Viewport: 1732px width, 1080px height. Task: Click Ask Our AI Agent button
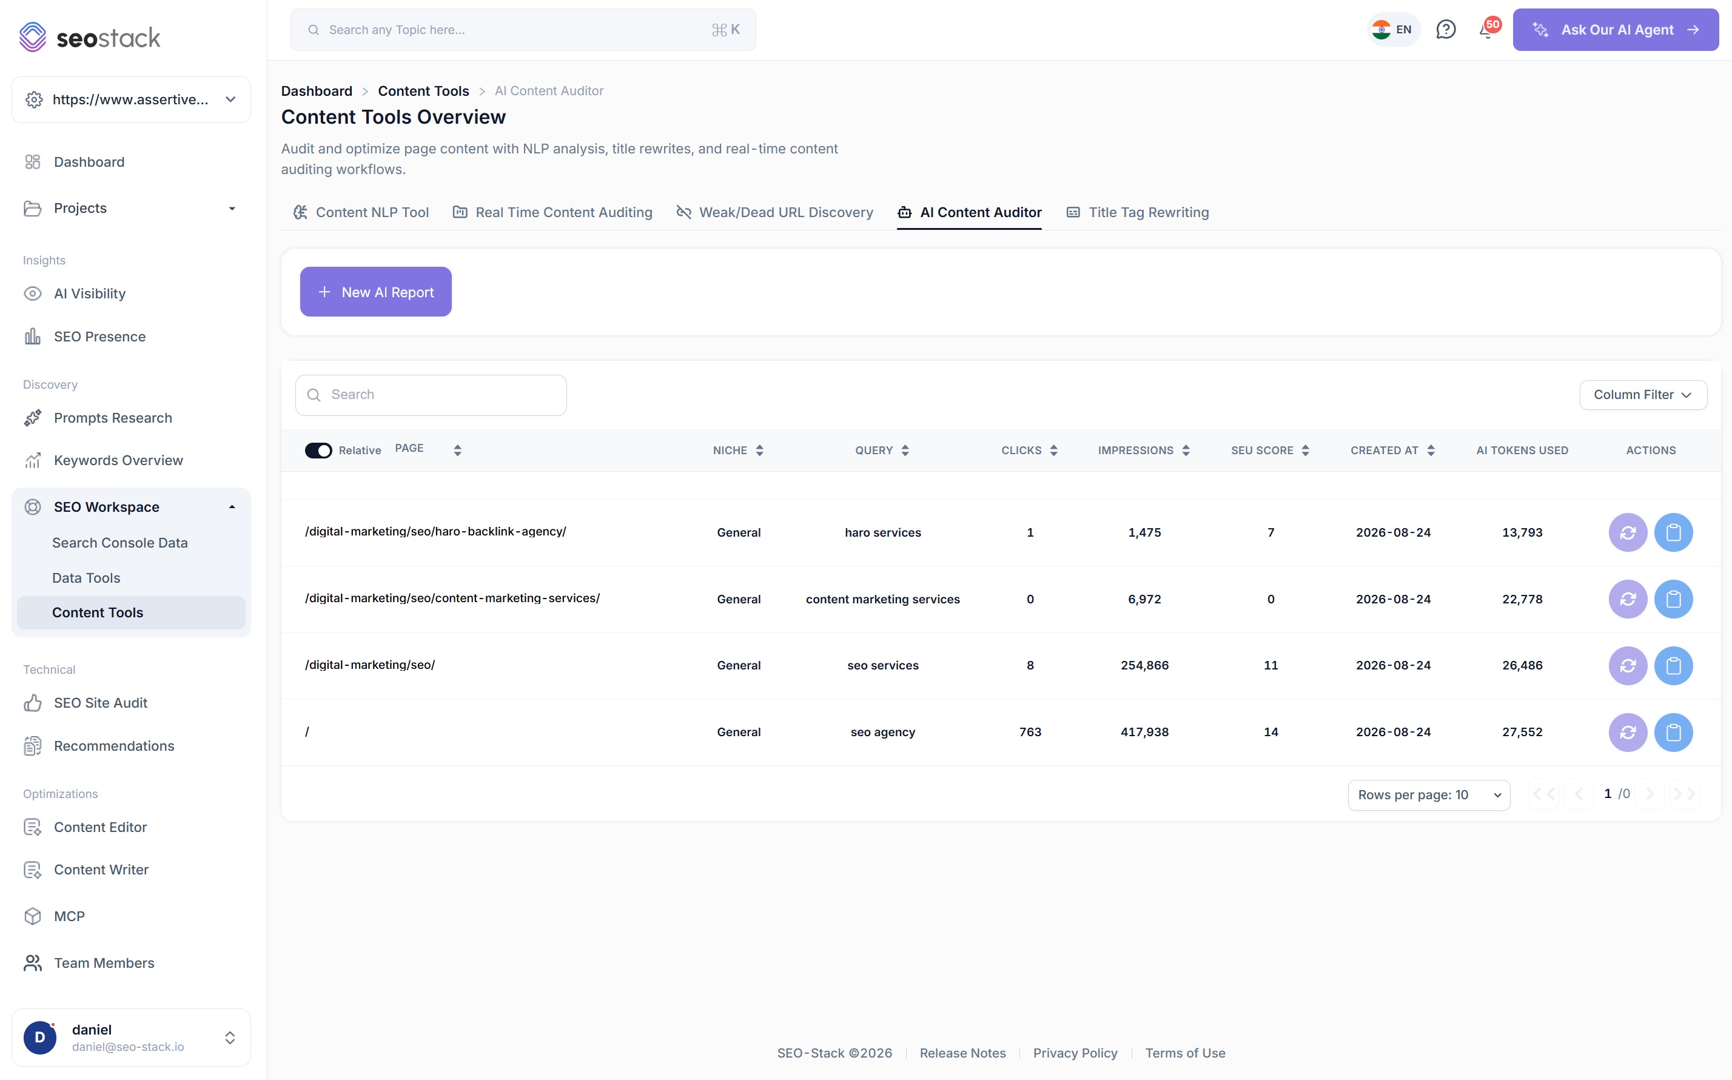click(1616, 29)
